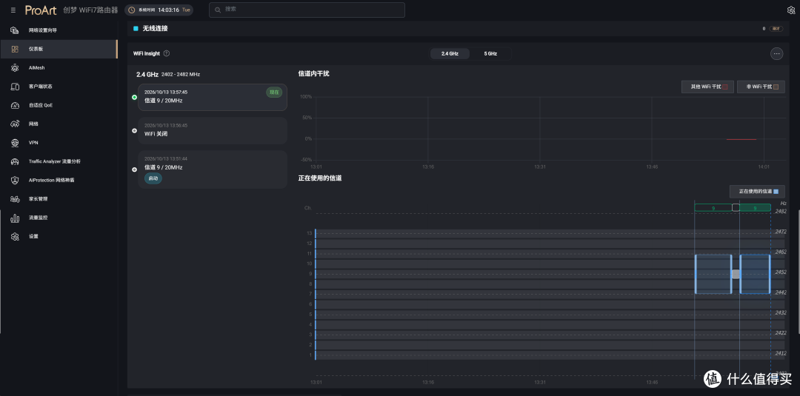Click the second green channel 9 timeline segment
Viewport: 800px width, 396px height.
pyautogui.click(x=755, y=208)
